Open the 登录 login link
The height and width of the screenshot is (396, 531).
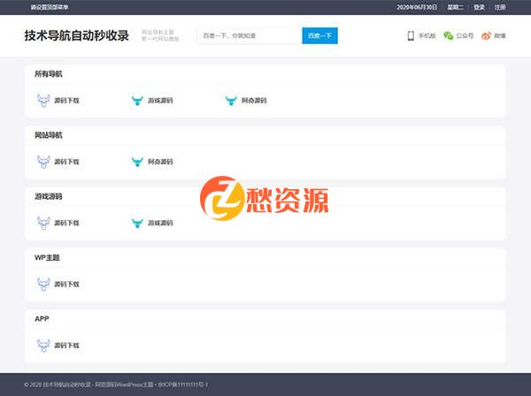pos(479,7)
